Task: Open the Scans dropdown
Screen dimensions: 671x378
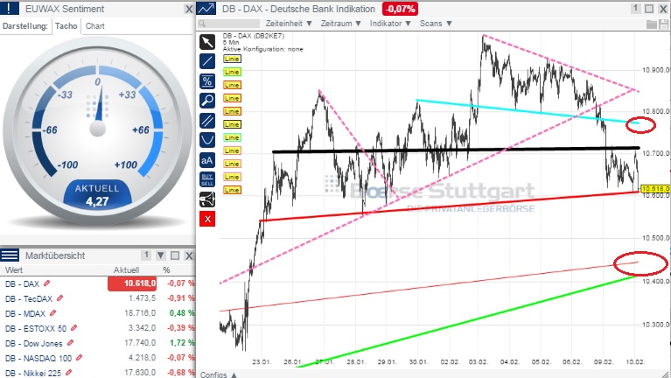Action: point(436,24)
